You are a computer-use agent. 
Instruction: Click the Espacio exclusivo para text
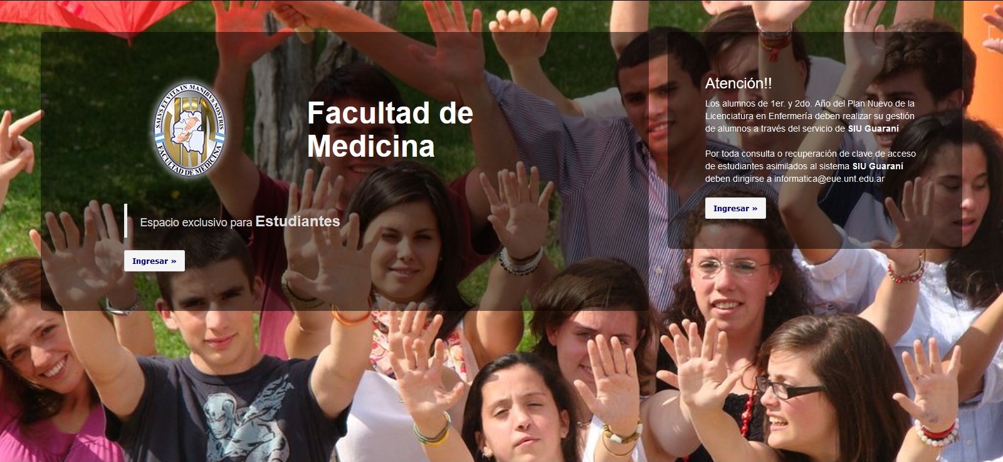[x=196, y=223]
